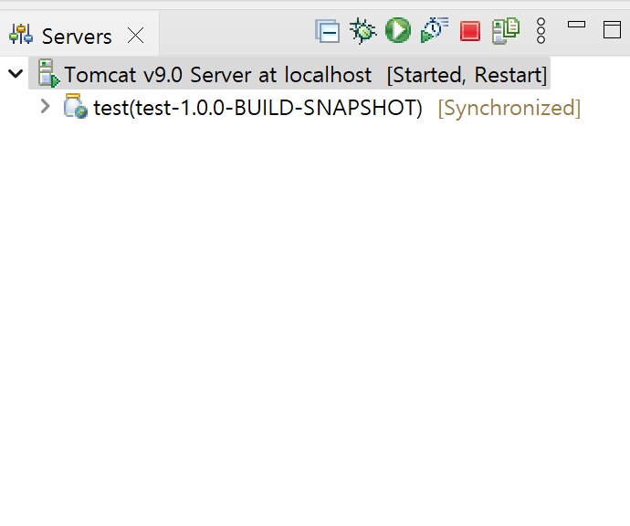Collapse the Tomcat v9.0 Server node
The height and width of the screenshot is (526, 630).
(16, 74)
